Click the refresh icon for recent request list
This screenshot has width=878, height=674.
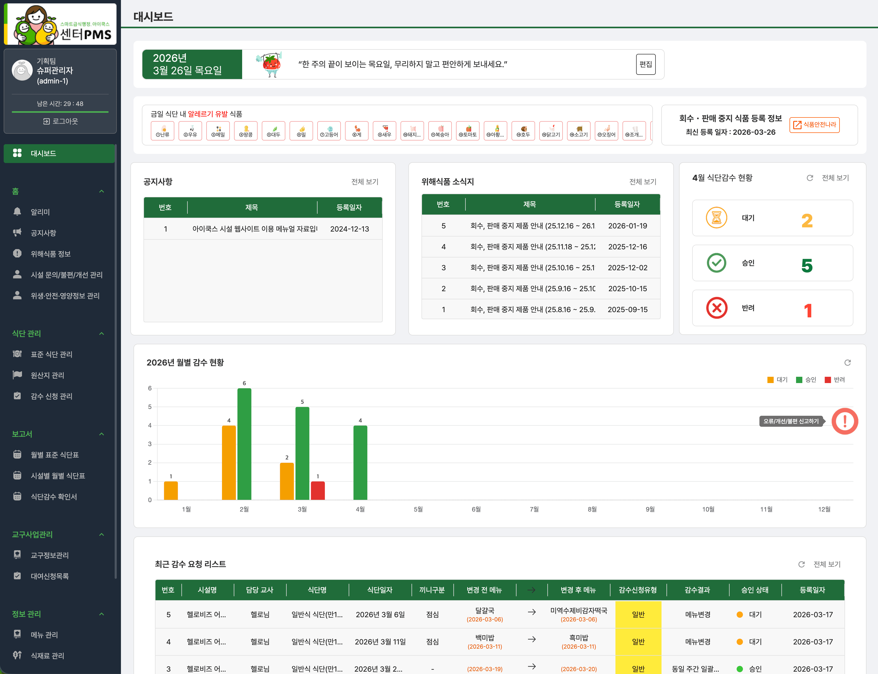[x=801, y=564]
